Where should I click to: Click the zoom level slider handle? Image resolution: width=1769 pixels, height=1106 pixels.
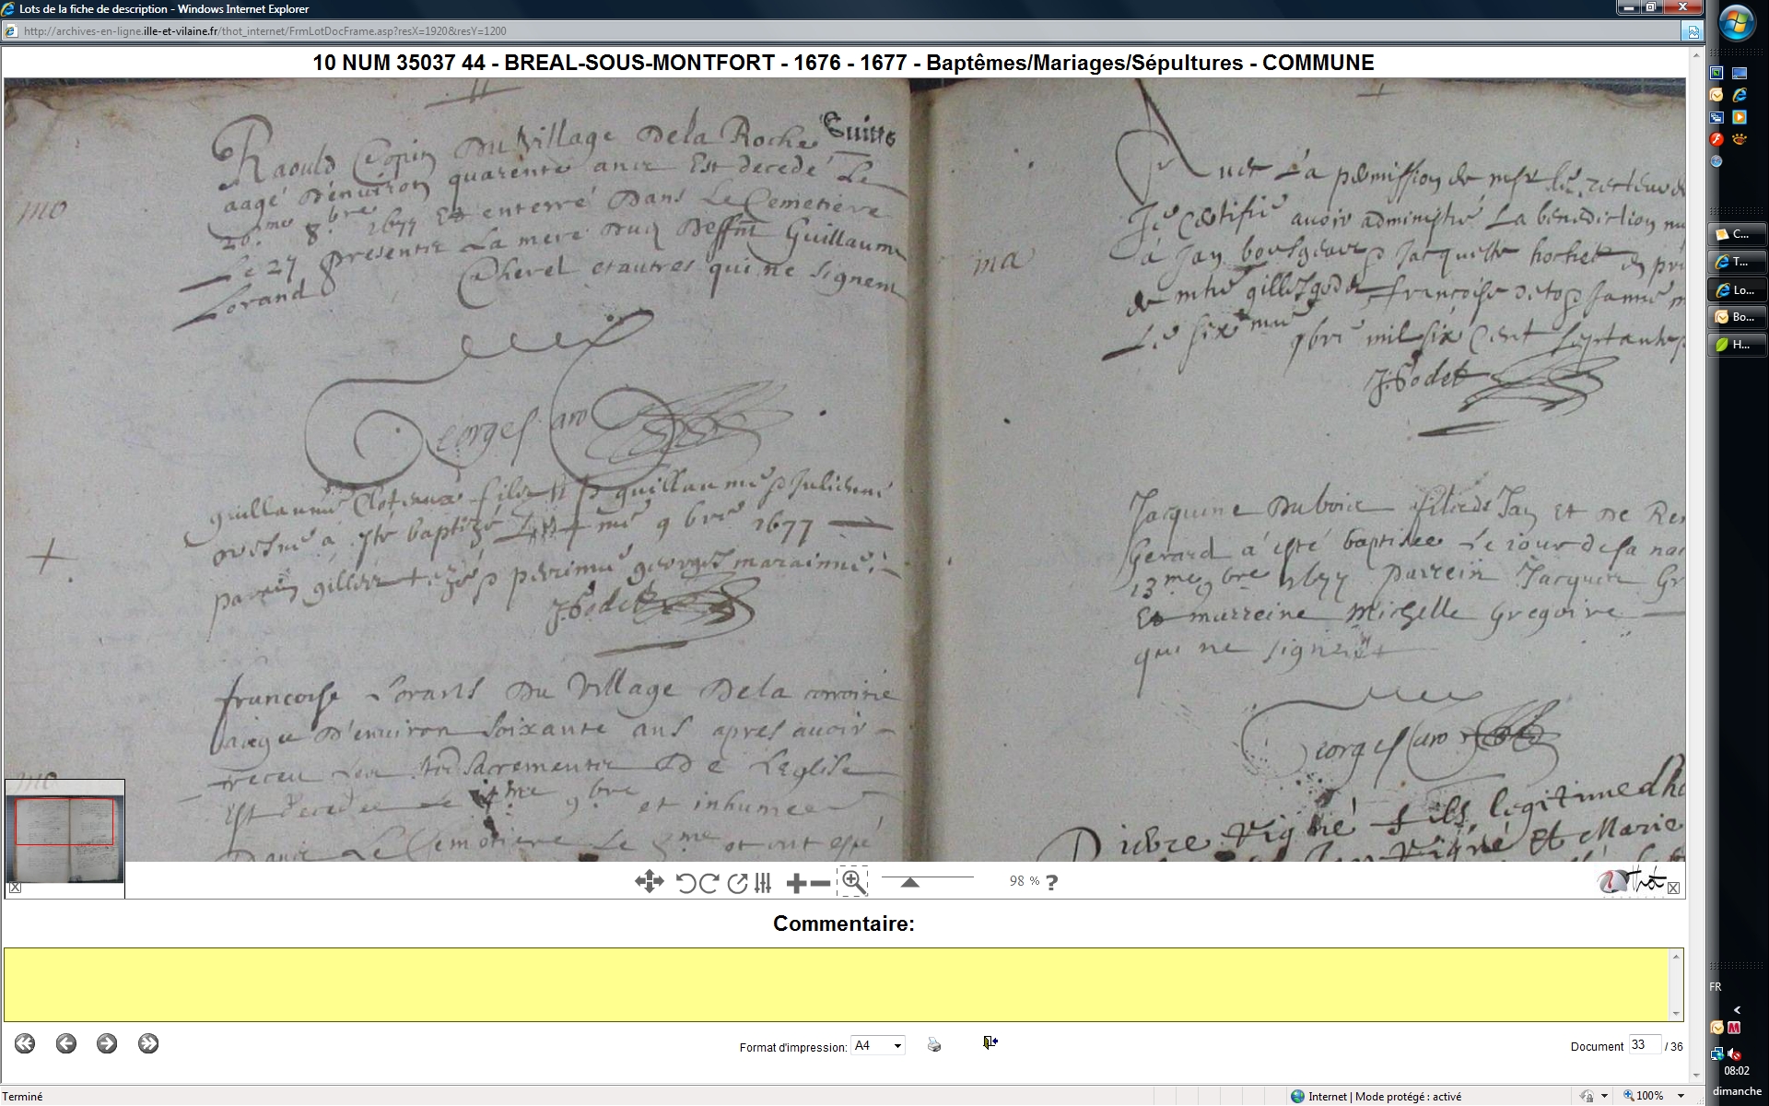point(909,882)
